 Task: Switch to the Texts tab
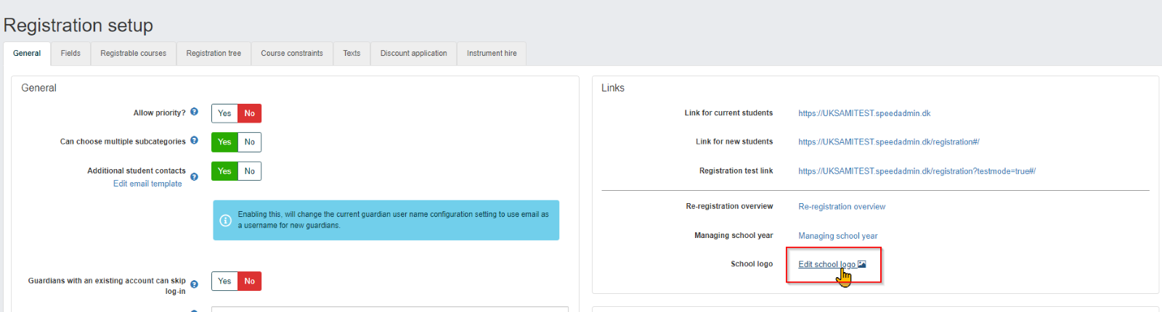352,54
